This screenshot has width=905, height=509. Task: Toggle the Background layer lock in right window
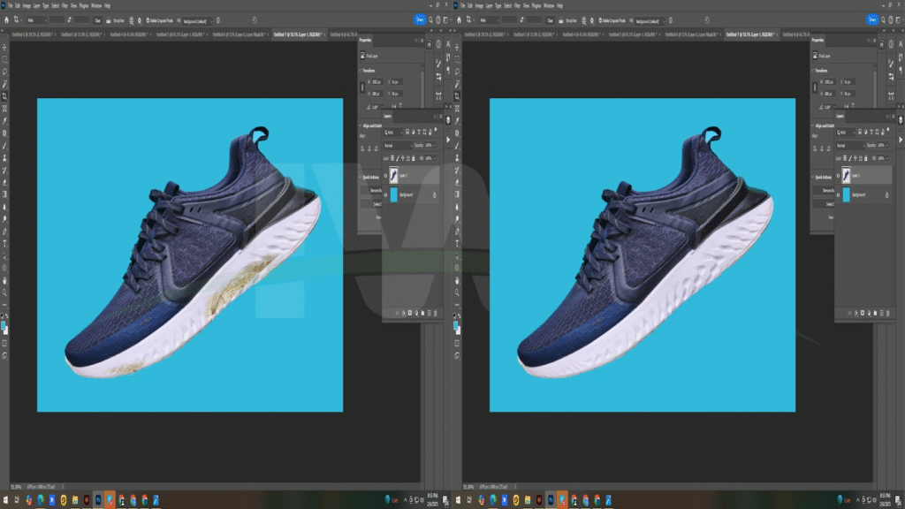pos(887,195)
